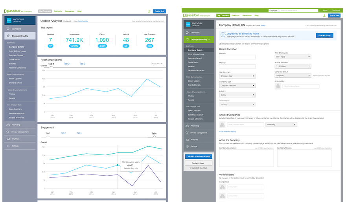Image resolution: width=346 pixels, height=202 pixels.
Task: Click the Monthly Active Users data point on the Engagement chart
Action: pyautogui.click(x=118, y=165)
